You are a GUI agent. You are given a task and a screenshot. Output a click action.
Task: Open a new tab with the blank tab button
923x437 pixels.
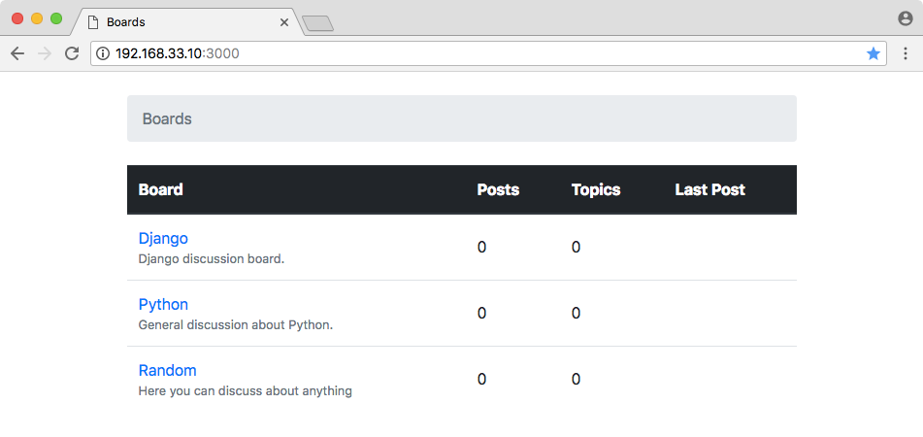tap(318, 23)
